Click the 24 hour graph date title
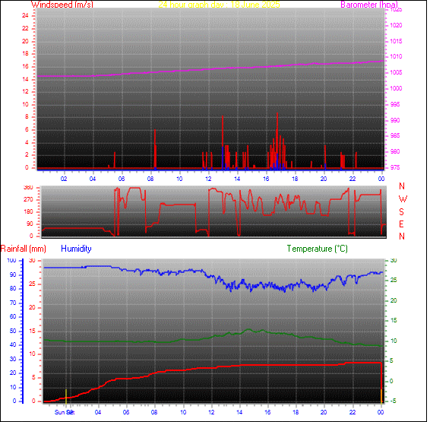Image resolution: width=430 pixels, height=422 pixels. coord(219,5)
